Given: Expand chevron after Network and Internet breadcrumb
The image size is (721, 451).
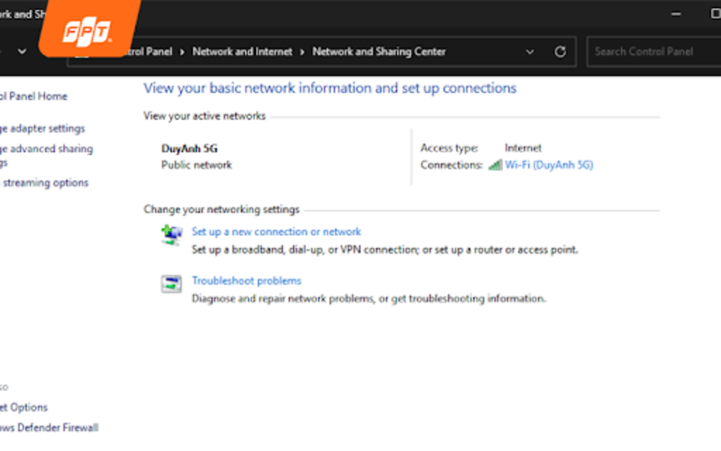Looking at the screenshot, I should (x=302, y=52).
